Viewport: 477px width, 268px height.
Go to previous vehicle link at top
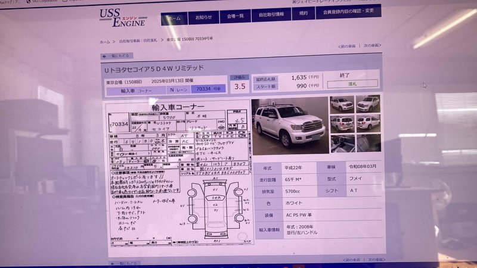point(347,46)
